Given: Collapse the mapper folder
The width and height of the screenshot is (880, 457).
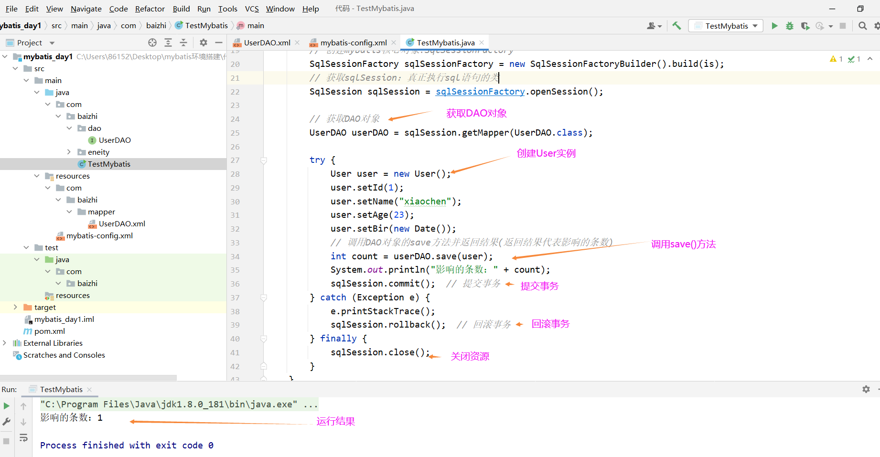Looking at the screenshot, I should point(69,212).
